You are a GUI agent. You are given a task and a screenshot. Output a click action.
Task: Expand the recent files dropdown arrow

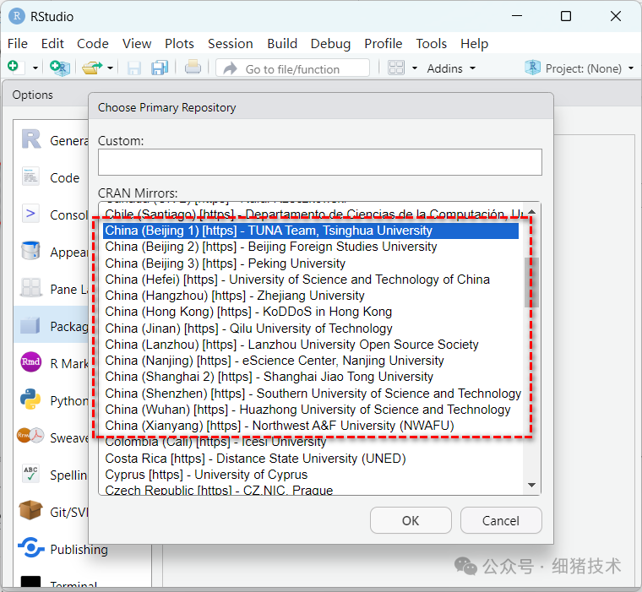pos(110,68)
